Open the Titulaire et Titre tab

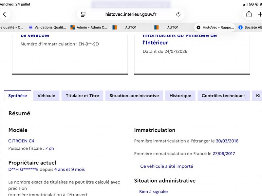(83, 96)
